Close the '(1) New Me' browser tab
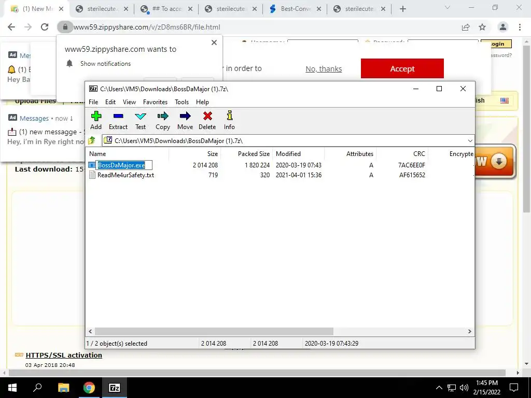 tap(61, 9)
